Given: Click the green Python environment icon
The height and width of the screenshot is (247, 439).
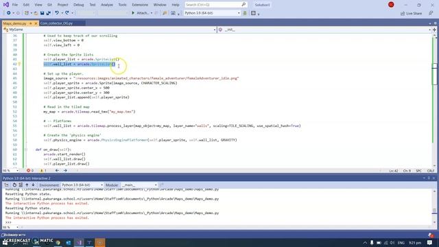Looking at the screenshot, I should pyautogui.click(x=245, y=13).
